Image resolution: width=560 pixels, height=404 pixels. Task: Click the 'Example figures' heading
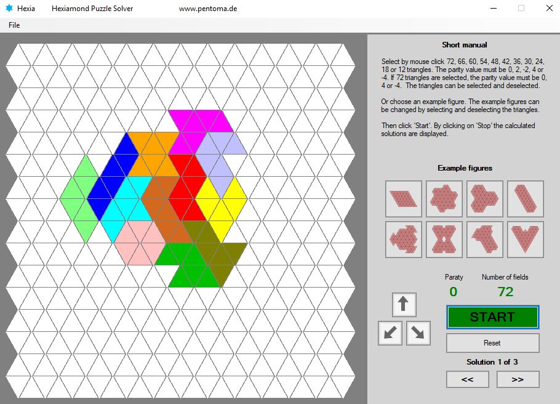[x=465, y=168]
